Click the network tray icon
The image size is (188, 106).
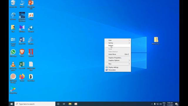click(x=158, y=104)
